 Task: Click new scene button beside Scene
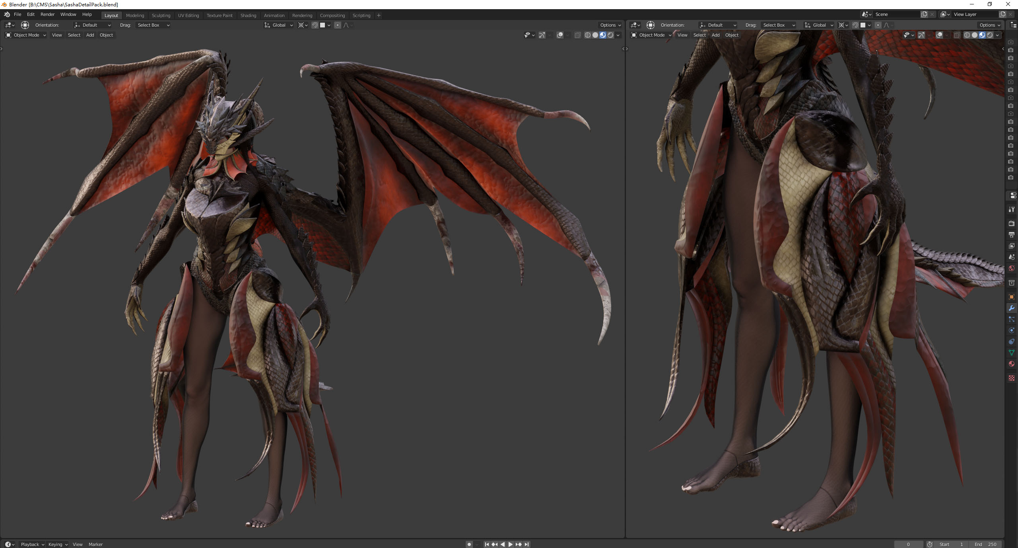pyautogui.click(x=924, y=14)
